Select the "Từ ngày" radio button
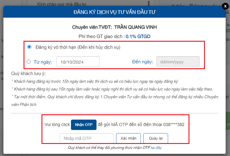Image resolution: width=230 pixels, height=156 pixels. click(x=28, y=61)
